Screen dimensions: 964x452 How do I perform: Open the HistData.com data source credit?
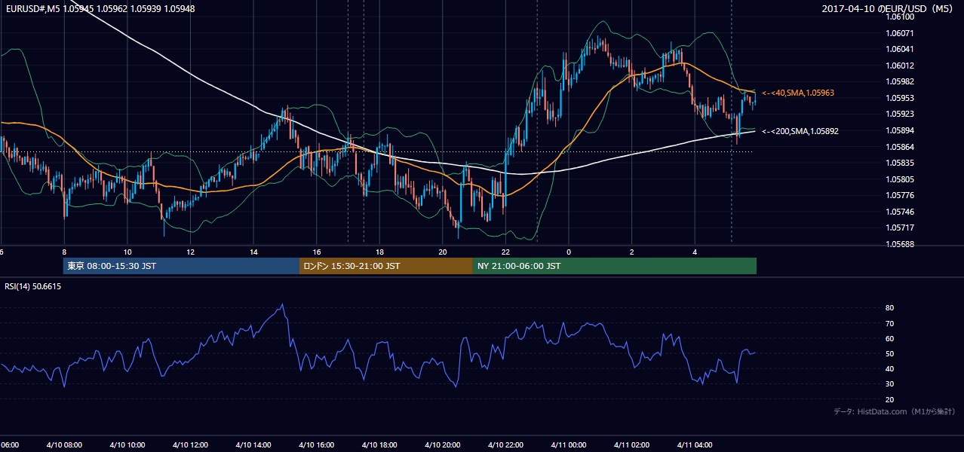coord(894,411)
